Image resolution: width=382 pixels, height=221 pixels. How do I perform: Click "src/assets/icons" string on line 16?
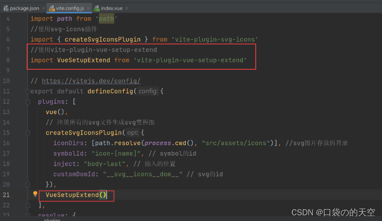point(236,143)
